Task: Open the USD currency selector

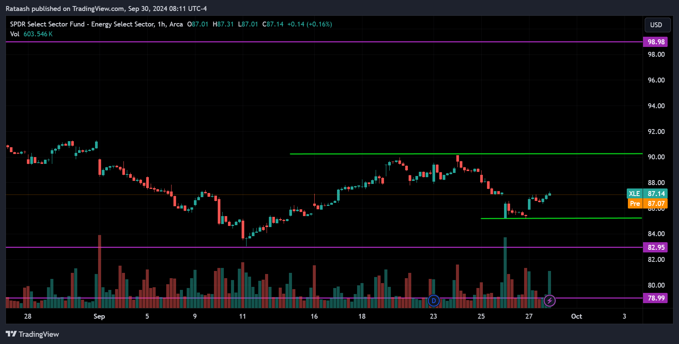Action: pos(657,25)
